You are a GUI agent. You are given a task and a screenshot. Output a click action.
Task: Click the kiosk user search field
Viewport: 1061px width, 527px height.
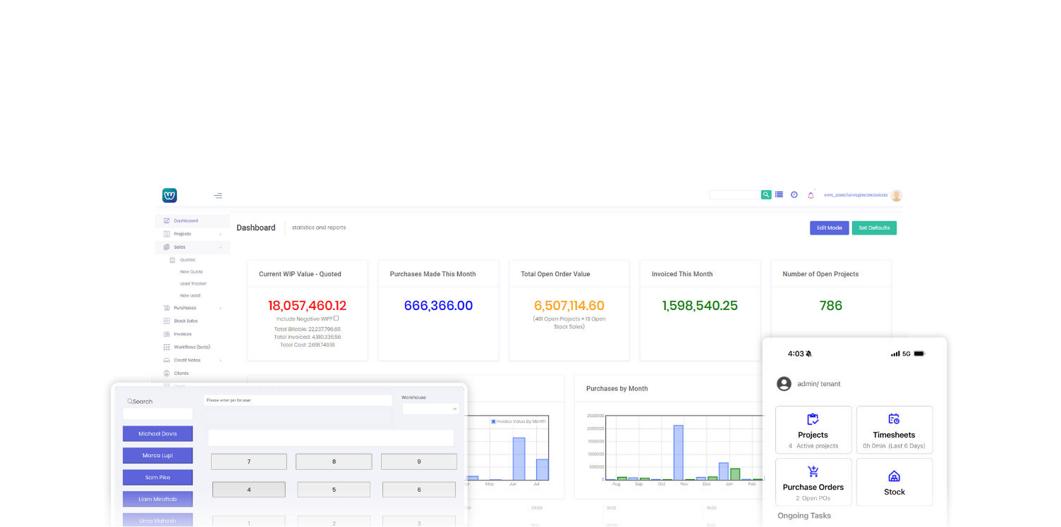[157, 414]
